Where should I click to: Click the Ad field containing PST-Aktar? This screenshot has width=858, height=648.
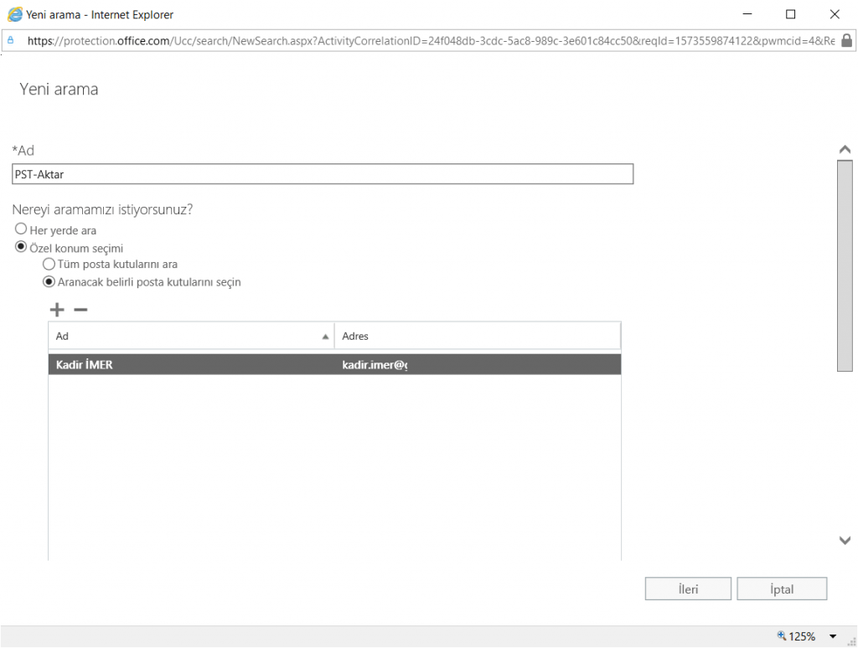pyautogui.click(x=323, y=174)
